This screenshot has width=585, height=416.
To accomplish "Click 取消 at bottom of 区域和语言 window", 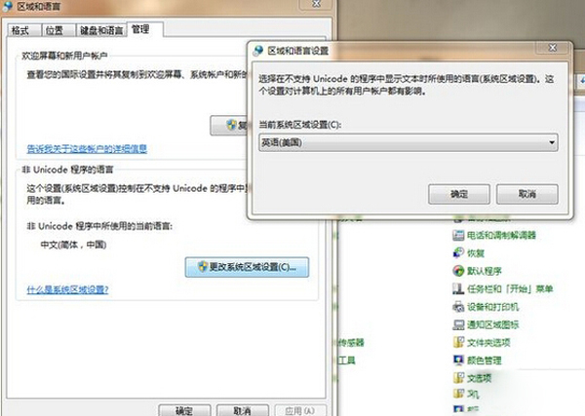I will 243,410.
